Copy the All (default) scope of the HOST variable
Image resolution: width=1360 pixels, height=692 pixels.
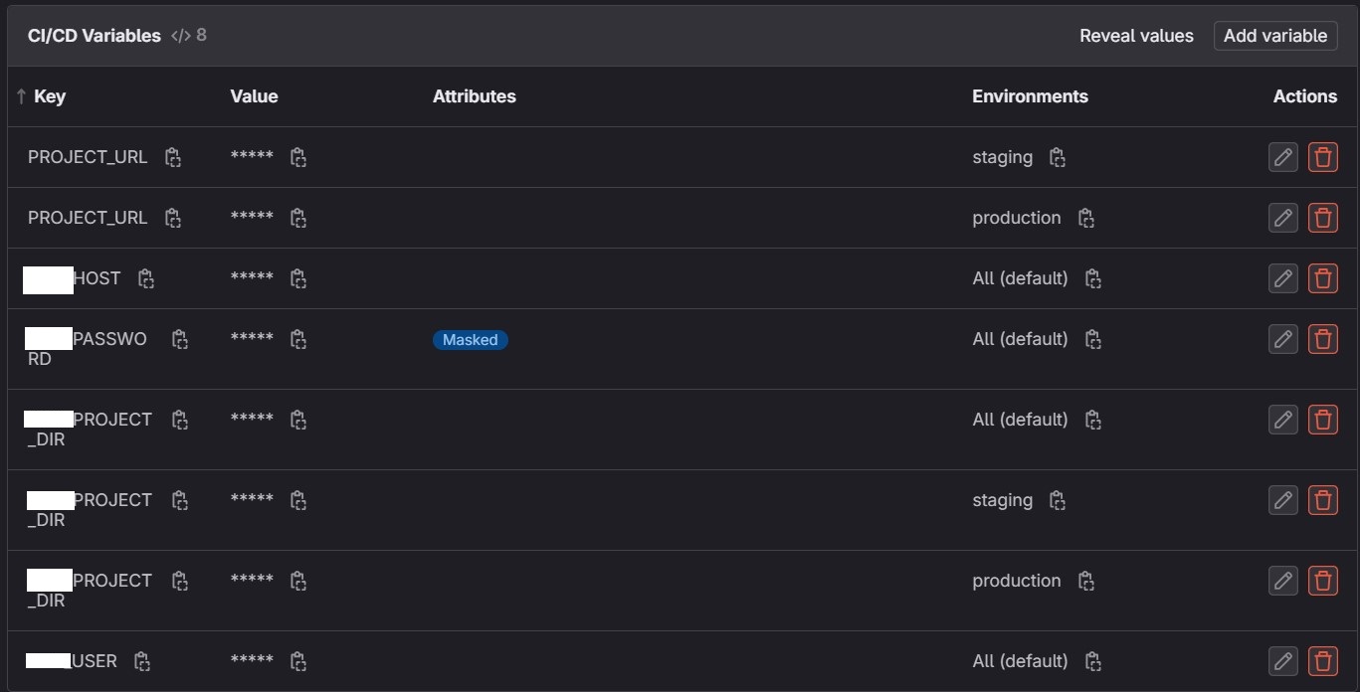1092,278
